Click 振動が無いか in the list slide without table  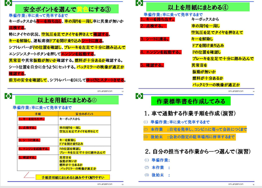coord(204,72)
